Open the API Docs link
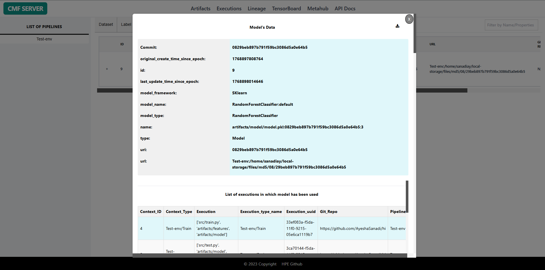The width and height of the screenshot is (545, 270). pos(345,9)
